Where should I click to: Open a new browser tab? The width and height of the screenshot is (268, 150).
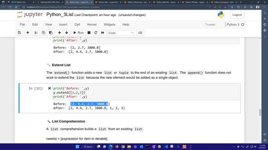pos(241,2)
